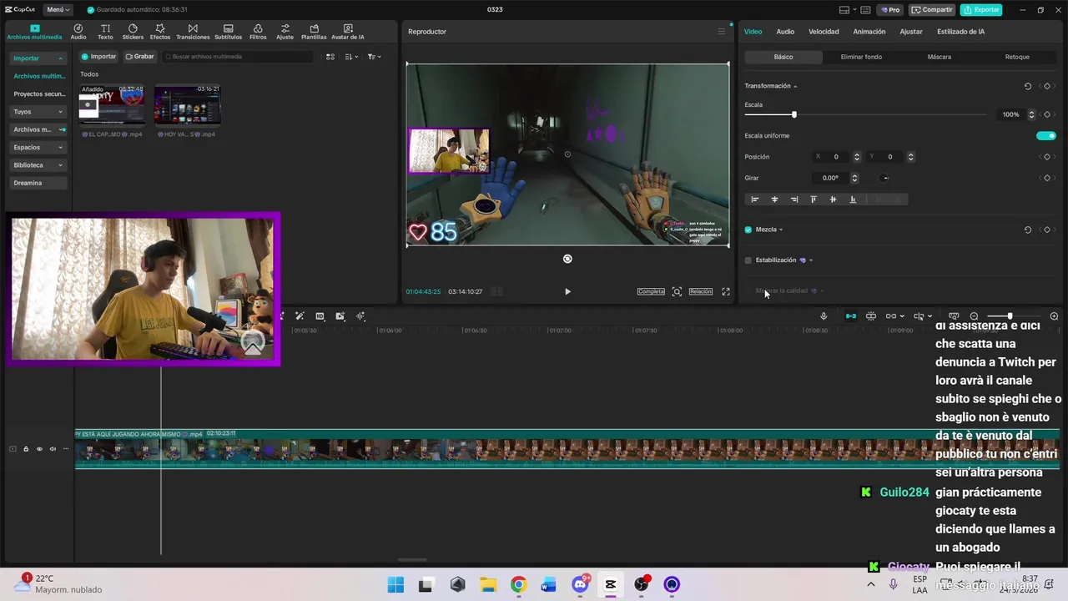Mute the main timeline track audio

pos(53,449)
